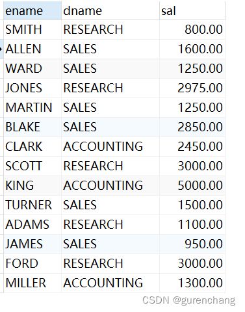
Task: Select JONES's RESEARCH department cell
Action: coord(110,88)
